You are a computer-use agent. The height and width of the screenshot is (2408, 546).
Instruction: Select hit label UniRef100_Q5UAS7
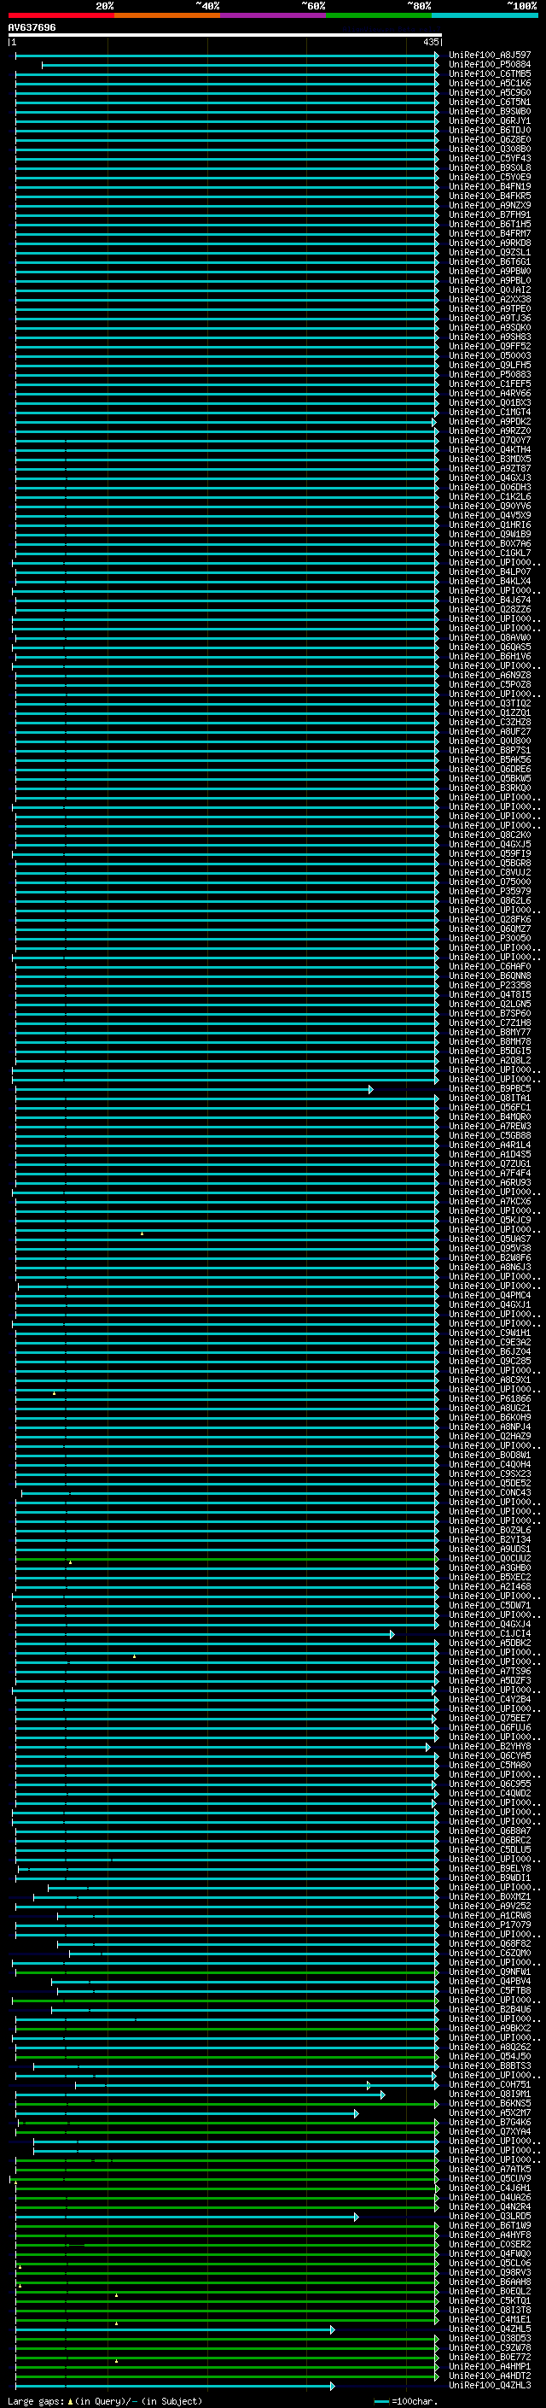(489, 1239)
